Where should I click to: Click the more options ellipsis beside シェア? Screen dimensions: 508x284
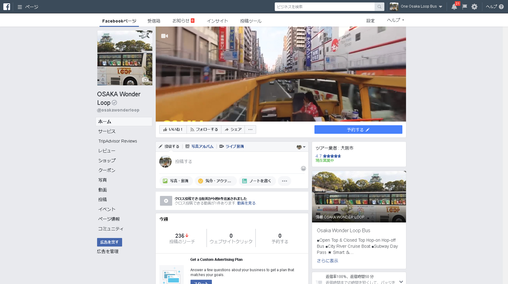click(x=250, y=130)
